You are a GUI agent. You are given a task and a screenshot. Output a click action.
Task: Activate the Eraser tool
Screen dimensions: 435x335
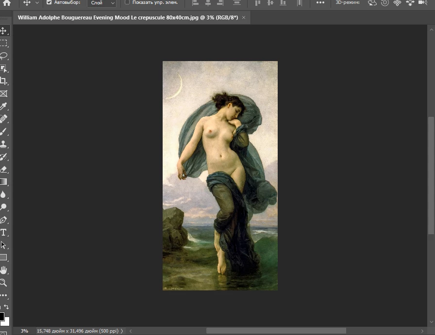pyautogui.click(x=3, y=169)
